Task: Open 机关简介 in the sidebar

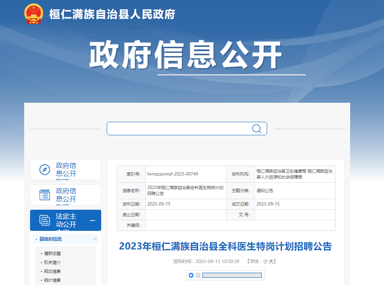Action: [x=52, y=263]
